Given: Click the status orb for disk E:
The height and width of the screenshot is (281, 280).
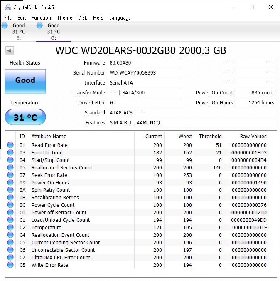Looking at the screenshot, I should 5,26.
